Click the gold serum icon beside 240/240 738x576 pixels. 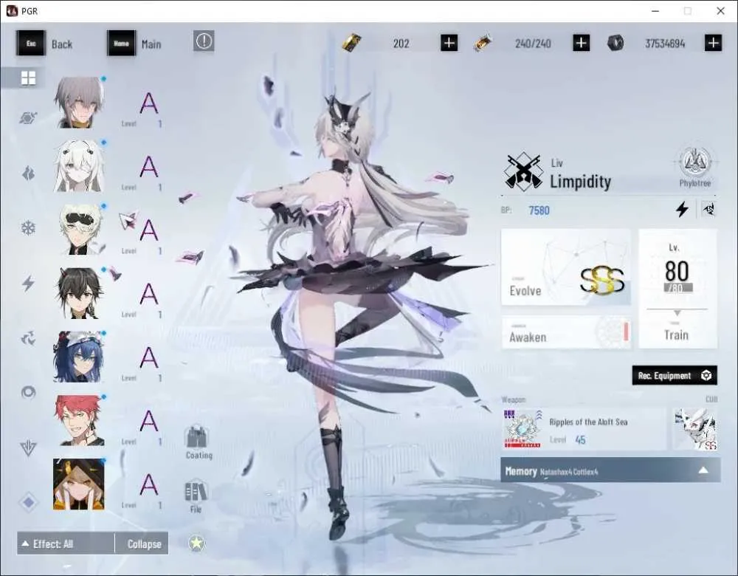[483, 44]
